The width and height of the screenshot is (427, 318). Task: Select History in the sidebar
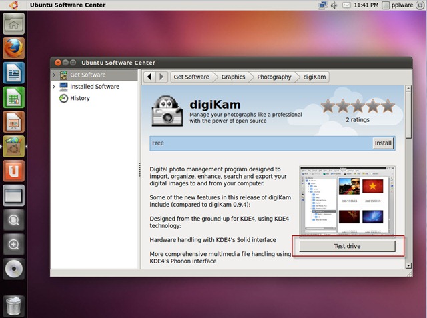pos(80,98)
